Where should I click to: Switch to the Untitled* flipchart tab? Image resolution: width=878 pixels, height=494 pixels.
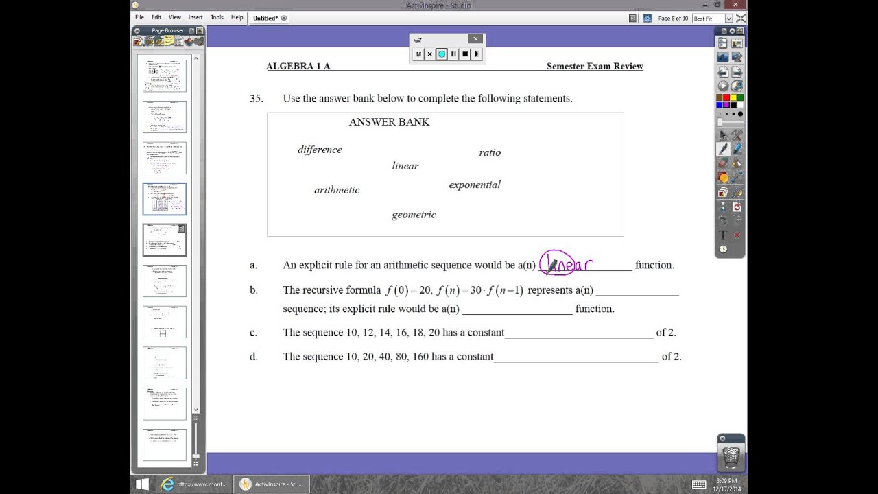270,18
